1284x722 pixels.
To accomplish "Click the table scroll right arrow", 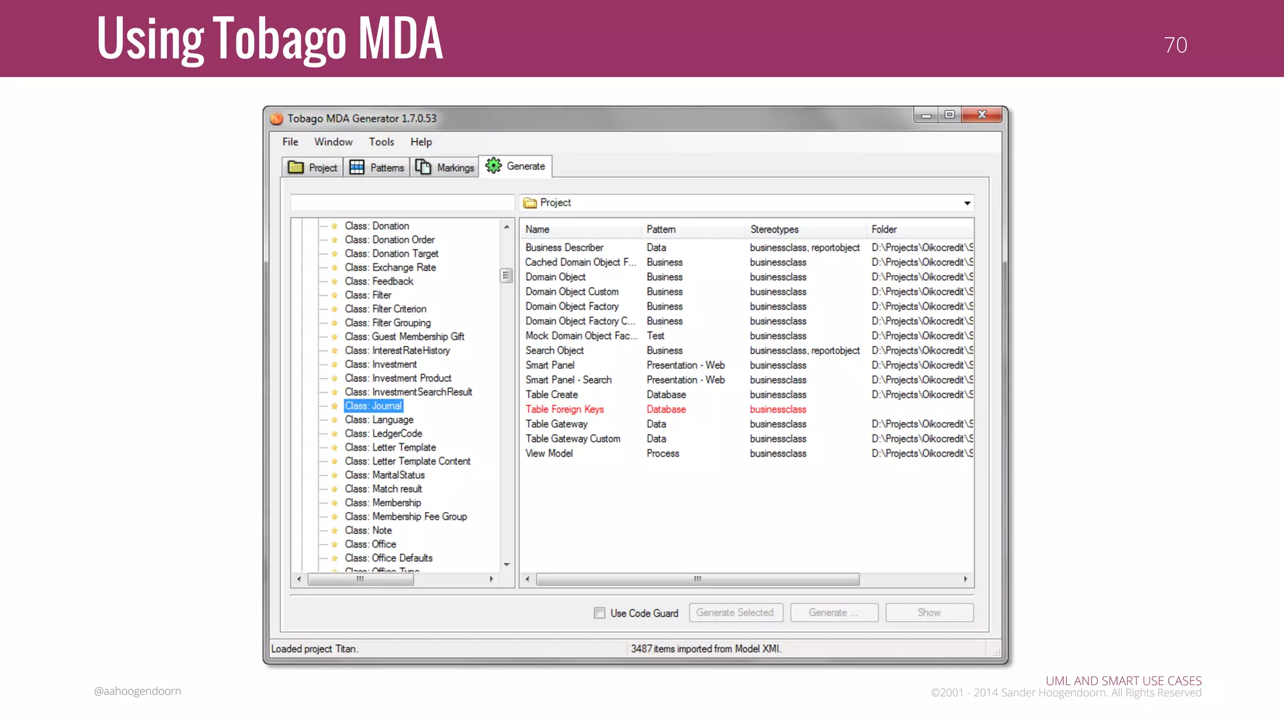I will 966,580.
